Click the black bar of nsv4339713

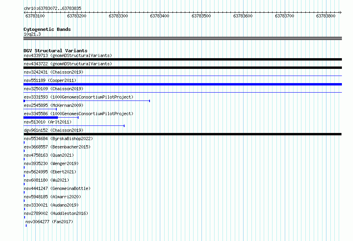click(x=182, y=59)
